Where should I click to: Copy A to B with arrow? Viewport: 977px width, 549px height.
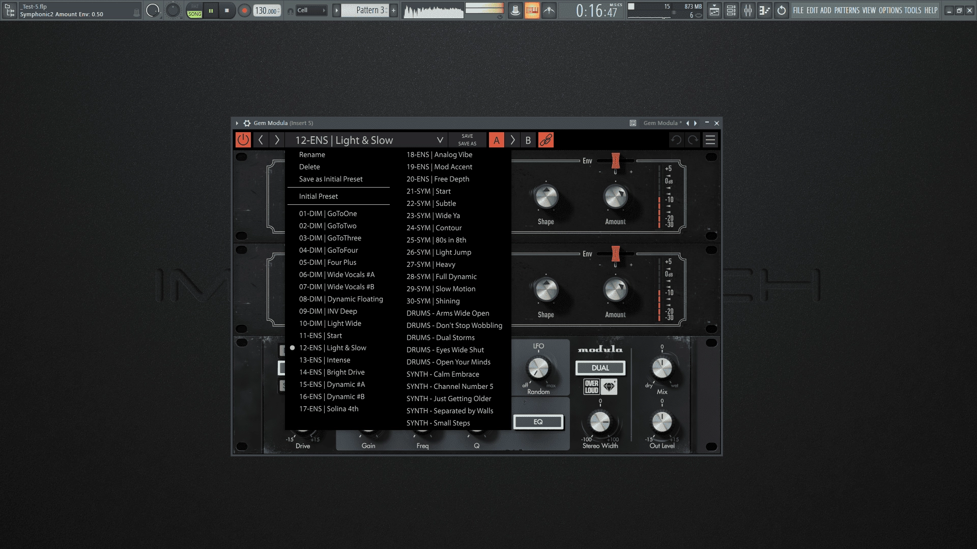pyautogui.click(x=512, y=140)
